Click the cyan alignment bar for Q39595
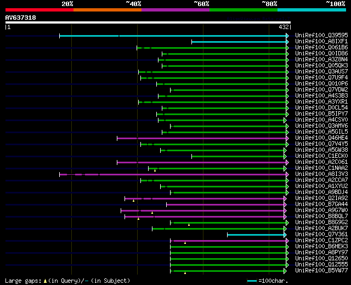351x285 pixels. [x=173, y=36]
